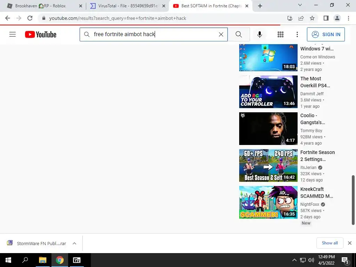The height and width of the screenshot is (267, 356).
Task: Open ADD RGB controller video thumbnail
Action: [x=268, y=92]
